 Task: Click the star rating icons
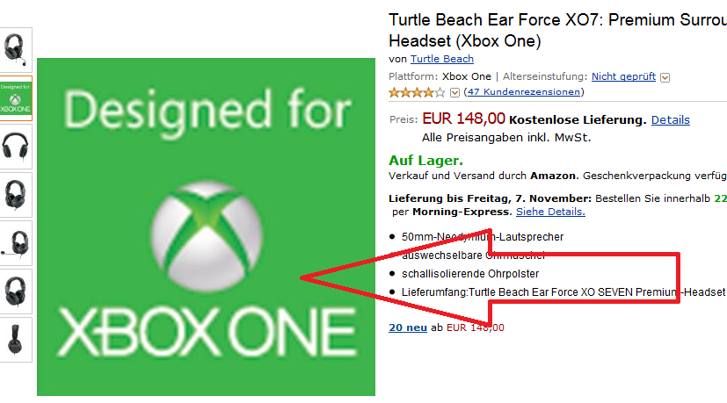click(x=418, y=91)
